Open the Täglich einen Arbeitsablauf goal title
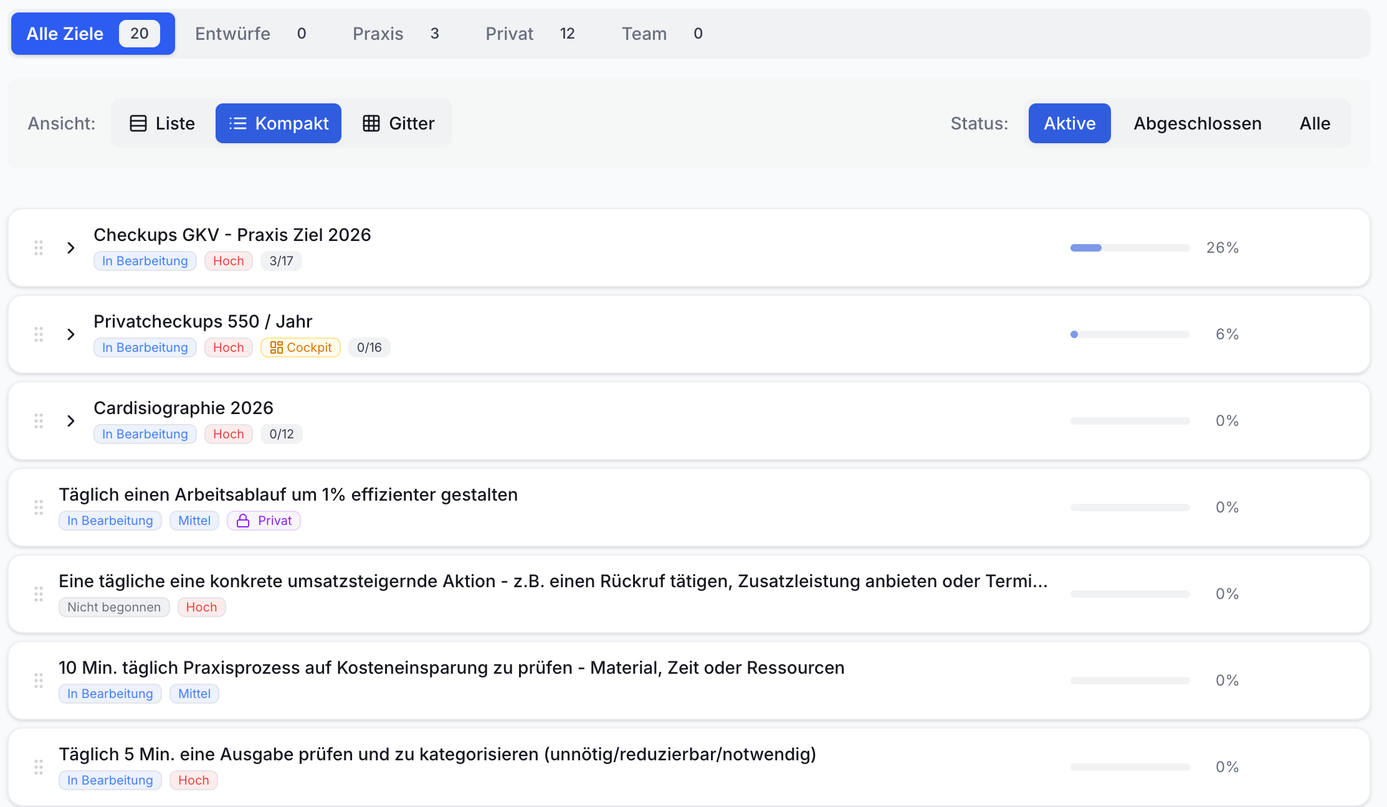 (288, 494)
